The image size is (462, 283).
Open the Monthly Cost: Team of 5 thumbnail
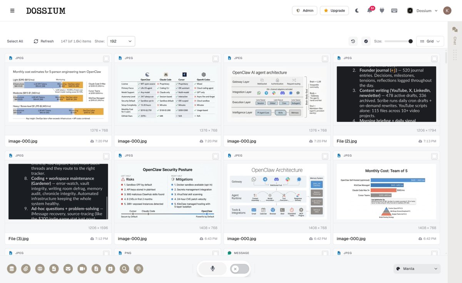point(386,191)
